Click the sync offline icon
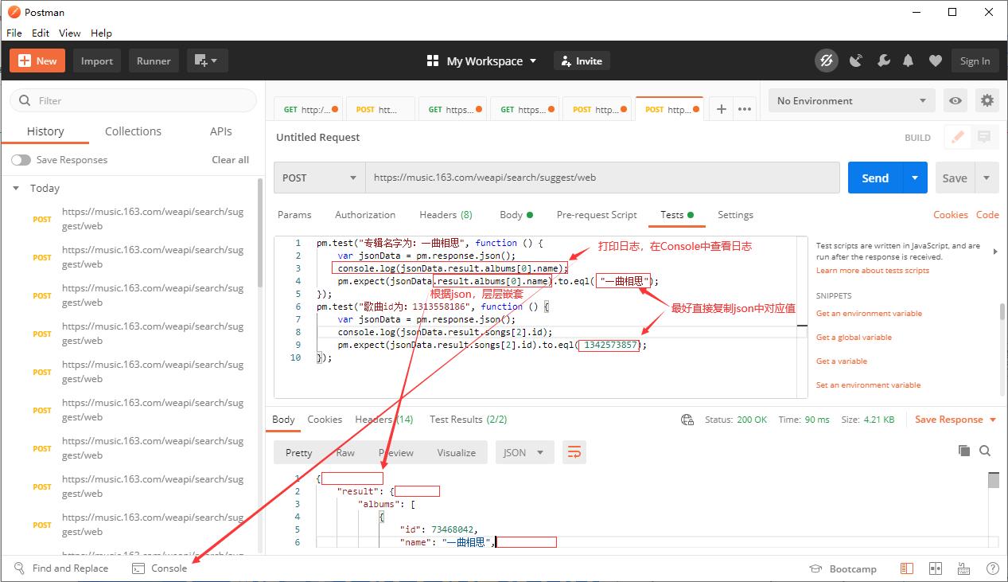Screen dimensions: 1008x582 click(x=827, y=61)
